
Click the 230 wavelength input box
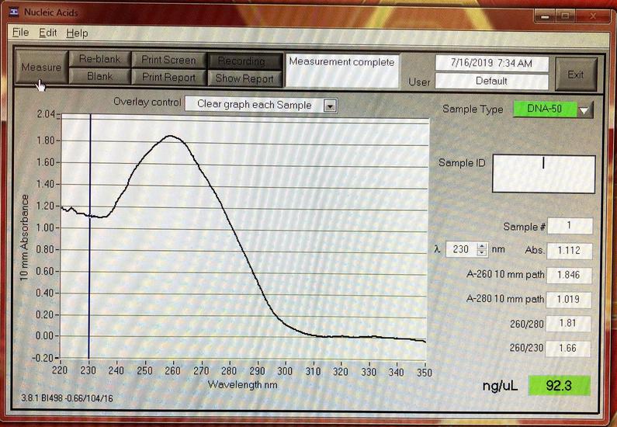click(x=460, y=250)
